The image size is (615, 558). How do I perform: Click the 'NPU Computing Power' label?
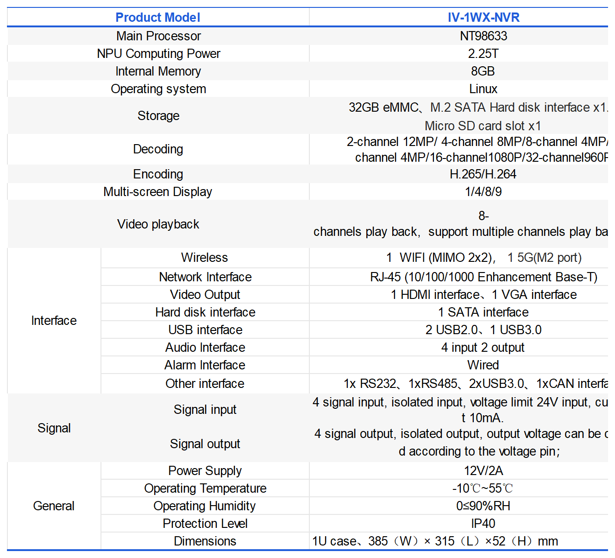click(158, 54)
